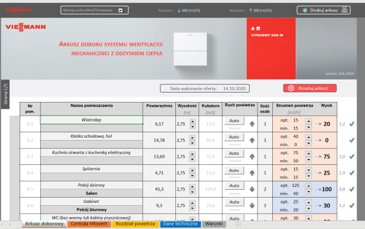Switch to the Centrala Vitovent tab

pos(89,224)
